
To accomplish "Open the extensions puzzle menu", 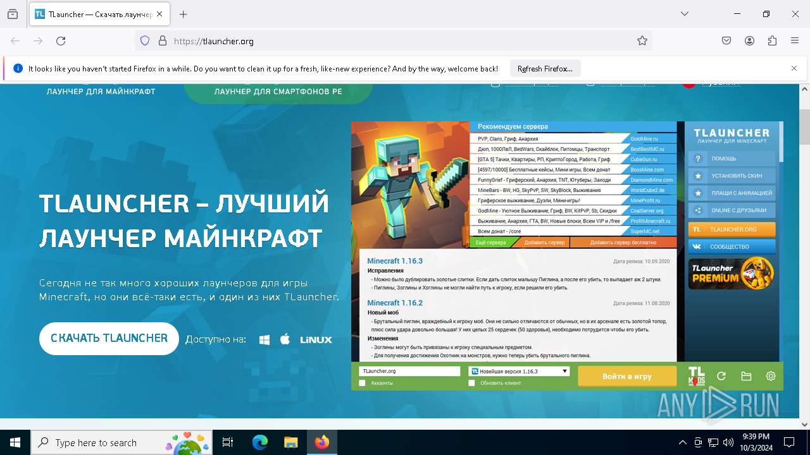I will tap(772, 41).
